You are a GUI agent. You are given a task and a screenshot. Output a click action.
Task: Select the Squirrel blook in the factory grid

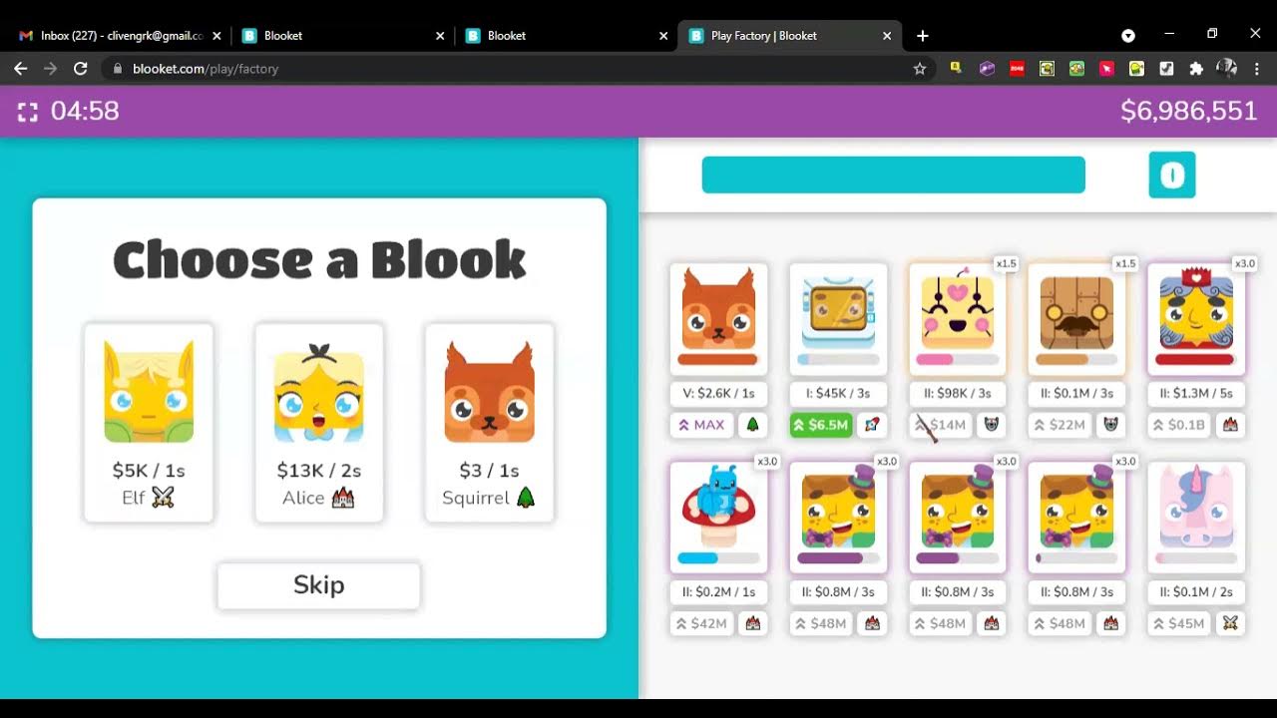pos(718,319)
